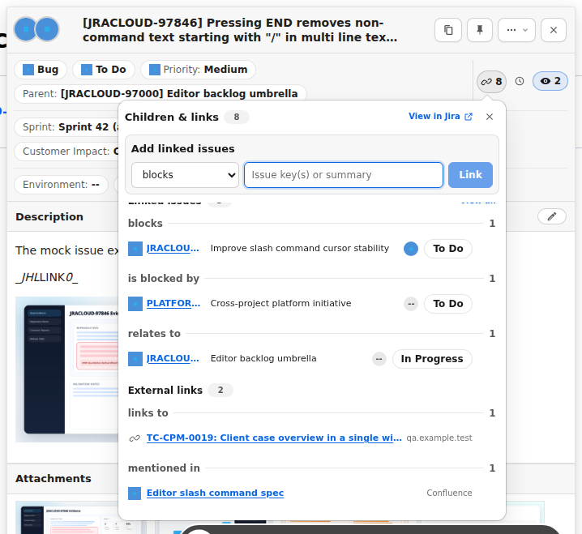Click the _JHLLINK0_ text in description
The width and height of the screenshot is (582, 534).
pos(47,277)
